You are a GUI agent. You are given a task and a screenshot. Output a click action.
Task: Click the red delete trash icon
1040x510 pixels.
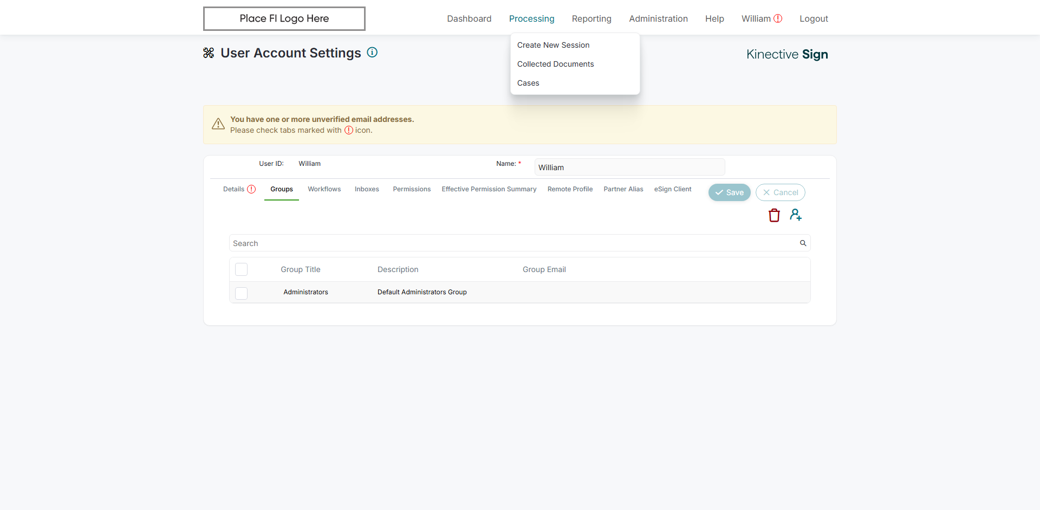(x=774, y=215)
